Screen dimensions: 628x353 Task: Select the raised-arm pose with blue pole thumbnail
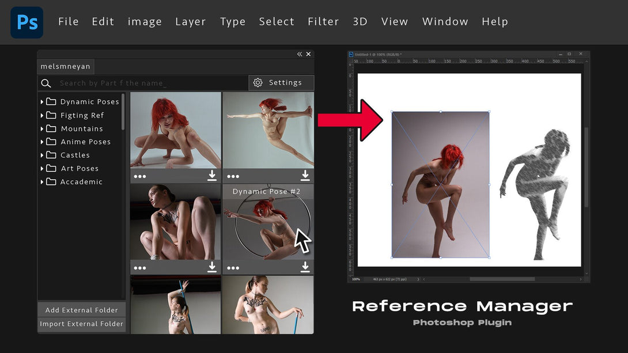click(175, 305)
